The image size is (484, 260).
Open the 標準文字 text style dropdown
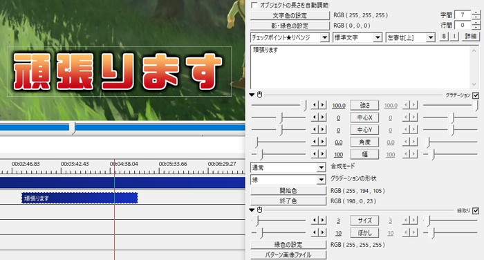click(x=357, y=37)
